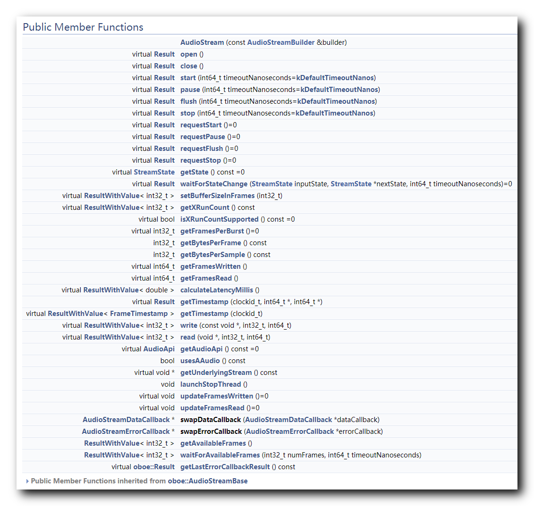This screenshot has width=534, height=506.
Task: Open the waitForAvailableFrames function link
Action: tap(220, 455)
